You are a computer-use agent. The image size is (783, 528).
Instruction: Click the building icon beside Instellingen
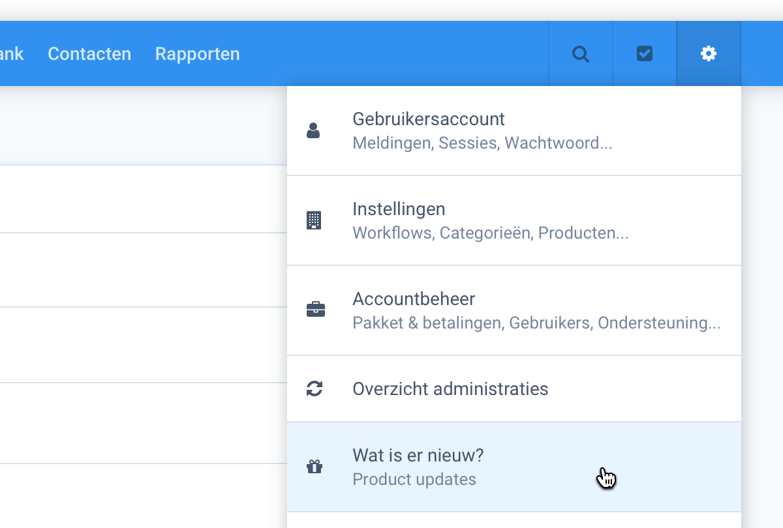point(314,220)
